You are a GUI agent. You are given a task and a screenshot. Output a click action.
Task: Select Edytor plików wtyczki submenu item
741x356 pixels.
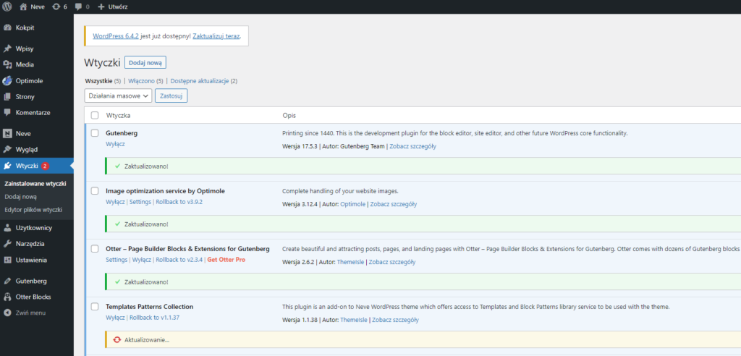coord(33,210)
